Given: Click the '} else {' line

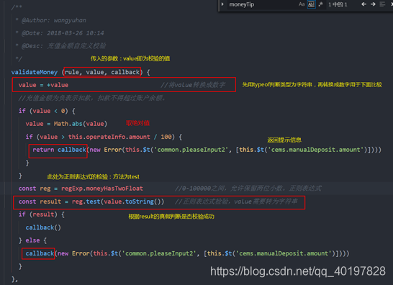Looking at the screenshot, I should (32, 240).
